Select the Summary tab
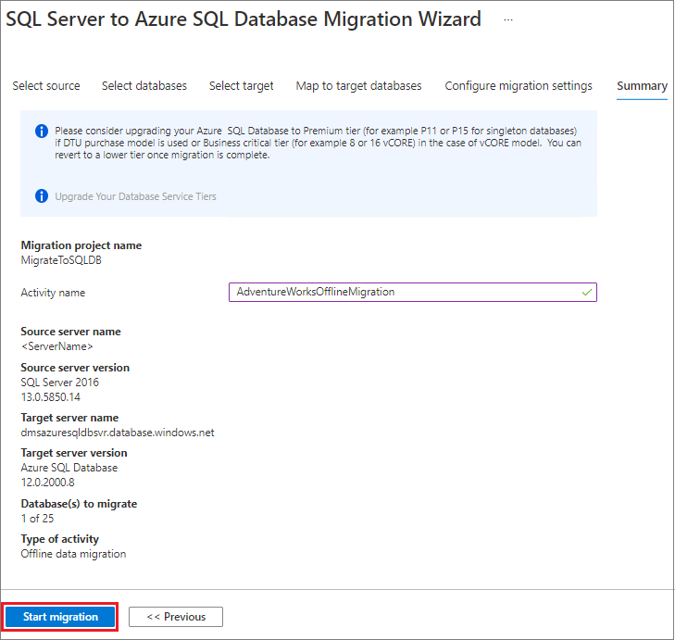Image resolution: width=675 pixels, height=640 pixels. coord(642,86)
